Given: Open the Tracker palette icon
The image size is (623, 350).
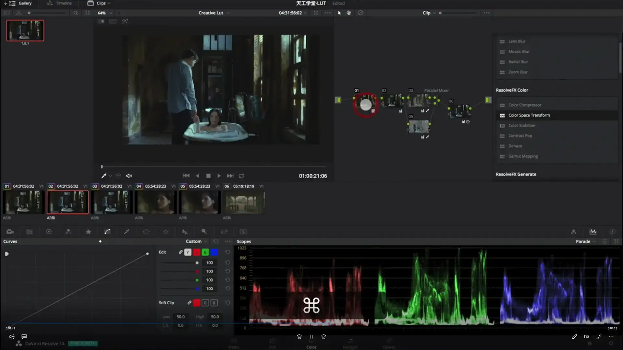Looking at the screenshot, I should pyautogui.click(x=165, y=232).
